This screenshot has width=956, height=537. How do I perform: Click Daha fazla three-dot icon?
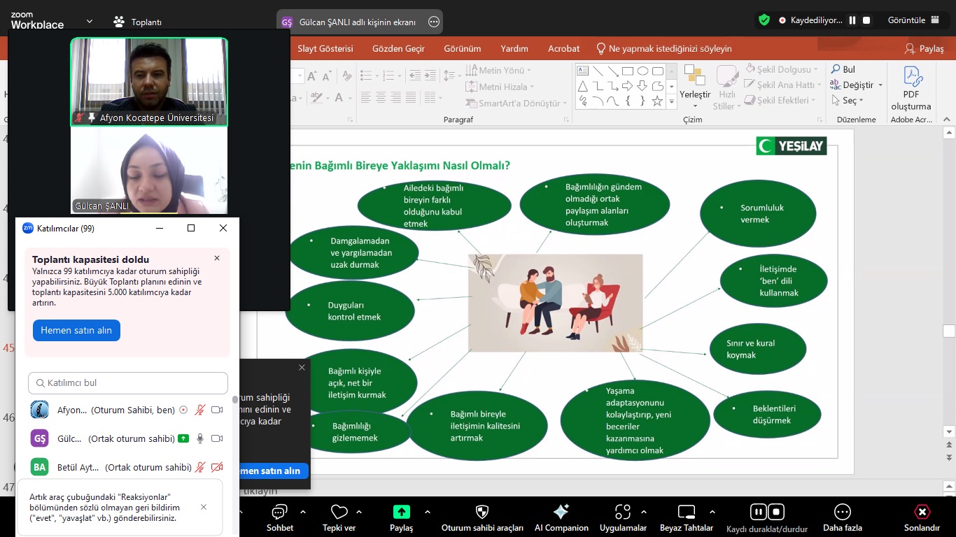pos(843,512)
